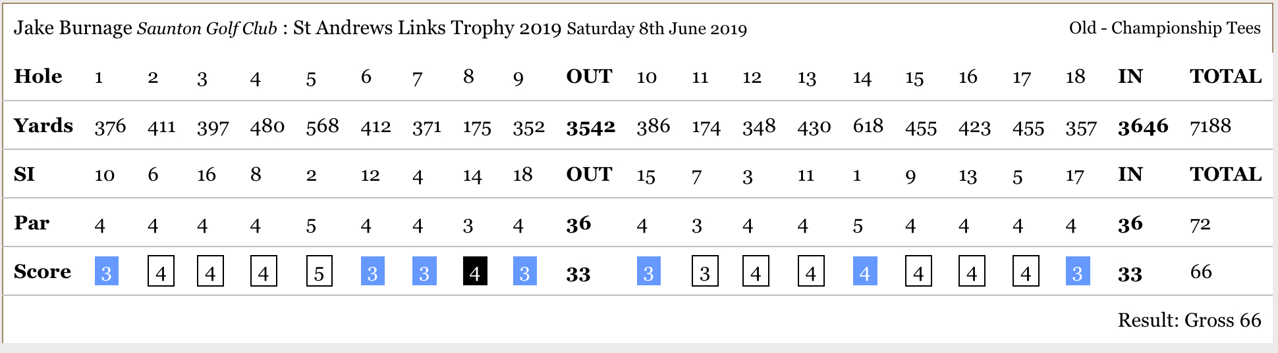Select the blue hole 14 score box
This screenshot has width=1278, height=353.
(x=864, y=271)
